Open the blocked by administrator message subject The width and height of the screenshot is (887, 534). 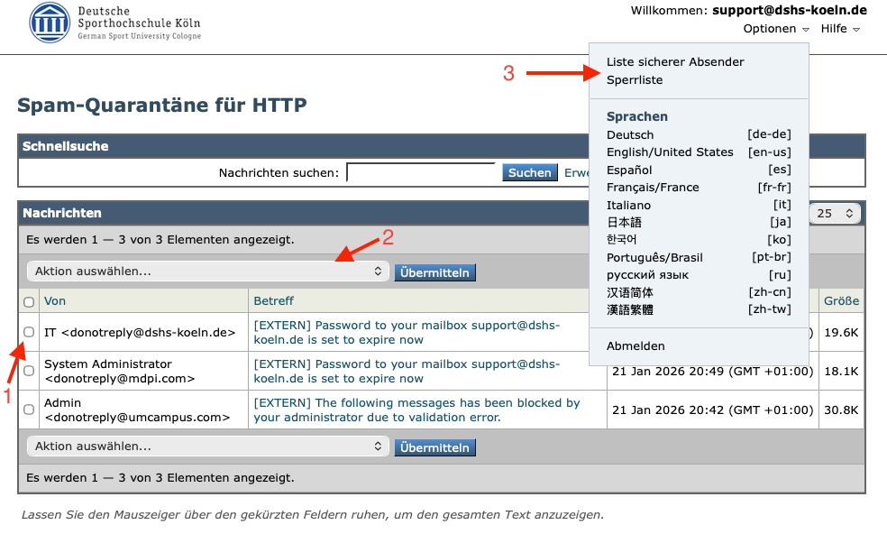(x=416, y=410)
